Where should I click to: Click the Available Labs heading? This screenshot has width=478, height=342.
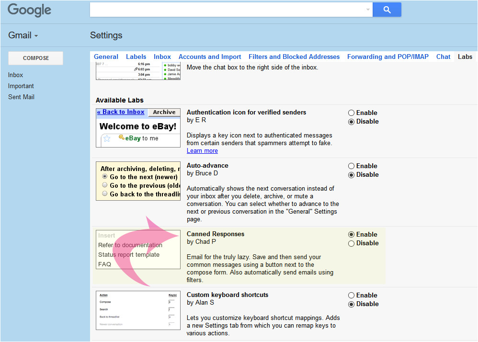point(120,100)
